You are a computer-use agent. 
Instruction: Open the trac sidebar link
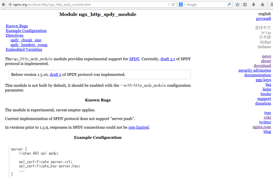tap(268, 113)
